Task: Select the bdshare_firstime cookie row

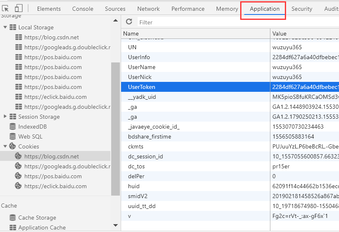Action: 230,136
